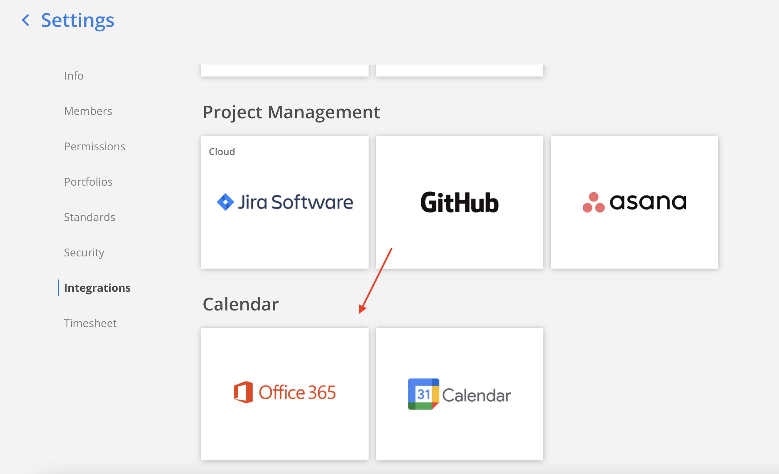The width and height of the screenshot is (779, 474).
Task: Click the Jira Software diamond logo
Action: (225, 202)
